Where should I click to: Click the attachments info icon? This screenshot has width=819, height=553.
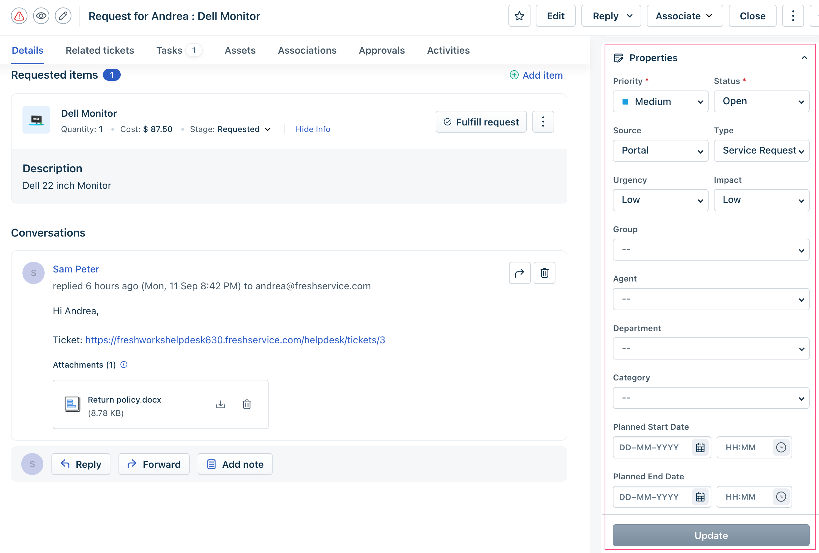(x=124, y=365)
